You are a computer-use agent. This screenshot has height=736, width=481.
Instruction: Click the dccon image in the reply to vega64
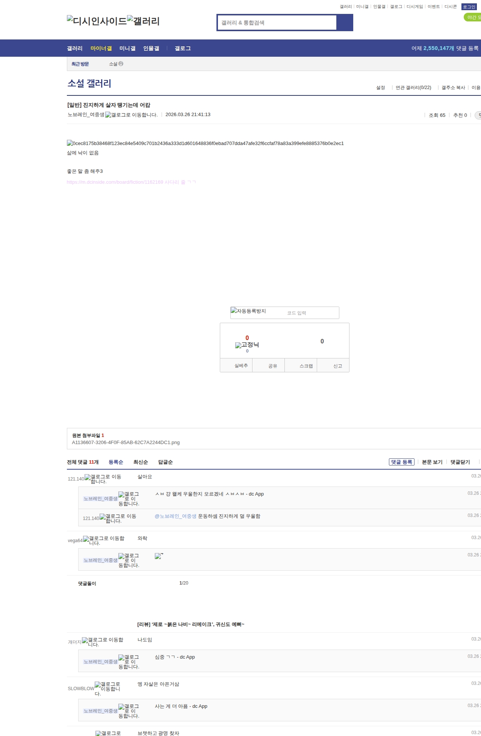pyautogui.click(x=158, y=556)
